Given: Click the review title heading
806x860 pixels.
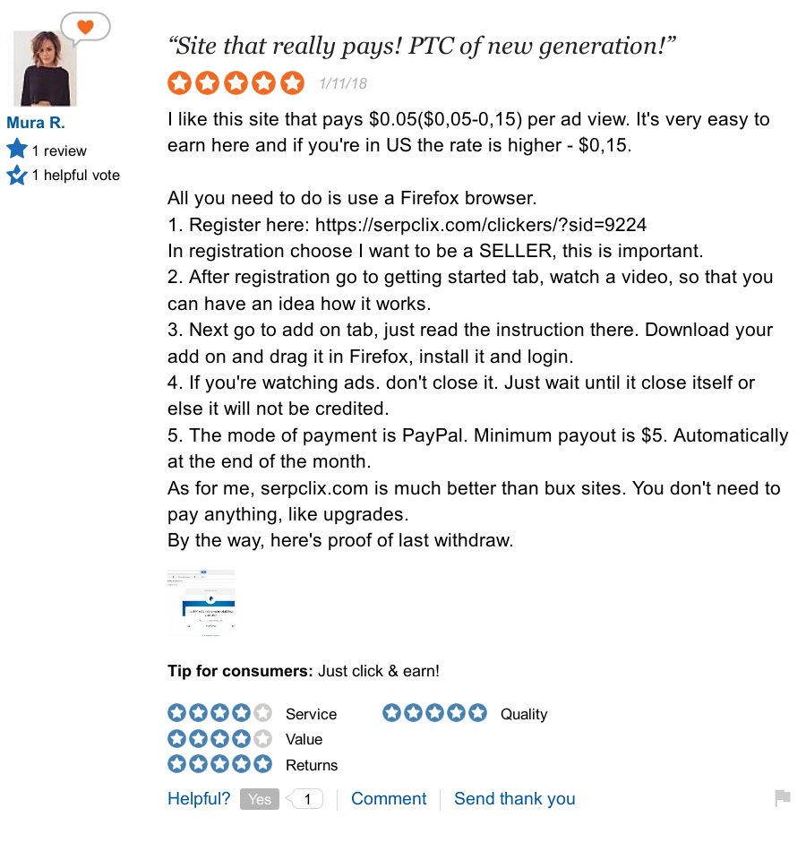Looking at the screenshot, I should point(422,46).
